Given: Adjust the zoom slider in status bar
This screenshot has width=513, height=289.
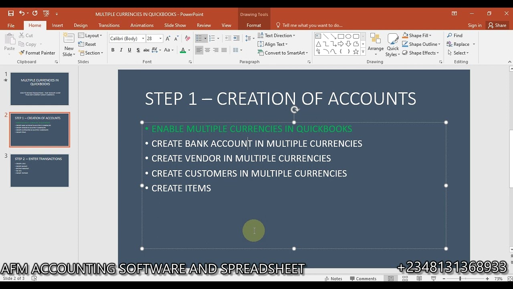Looking at the screenshot, I should click(460, 279).
